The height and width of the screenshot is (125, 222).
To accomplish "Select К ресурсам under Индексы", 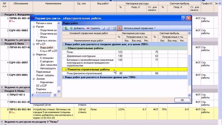I will (x=47, y=61).
